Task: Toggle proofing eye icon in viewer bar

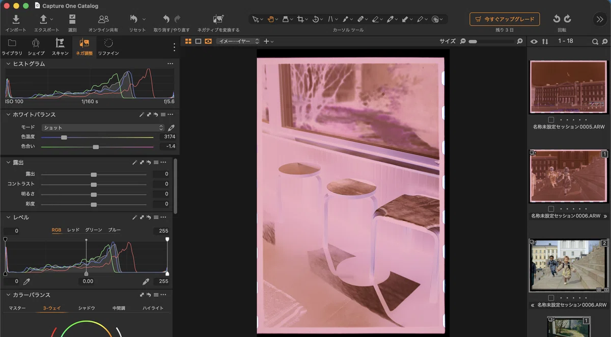Action: [208, 41]
